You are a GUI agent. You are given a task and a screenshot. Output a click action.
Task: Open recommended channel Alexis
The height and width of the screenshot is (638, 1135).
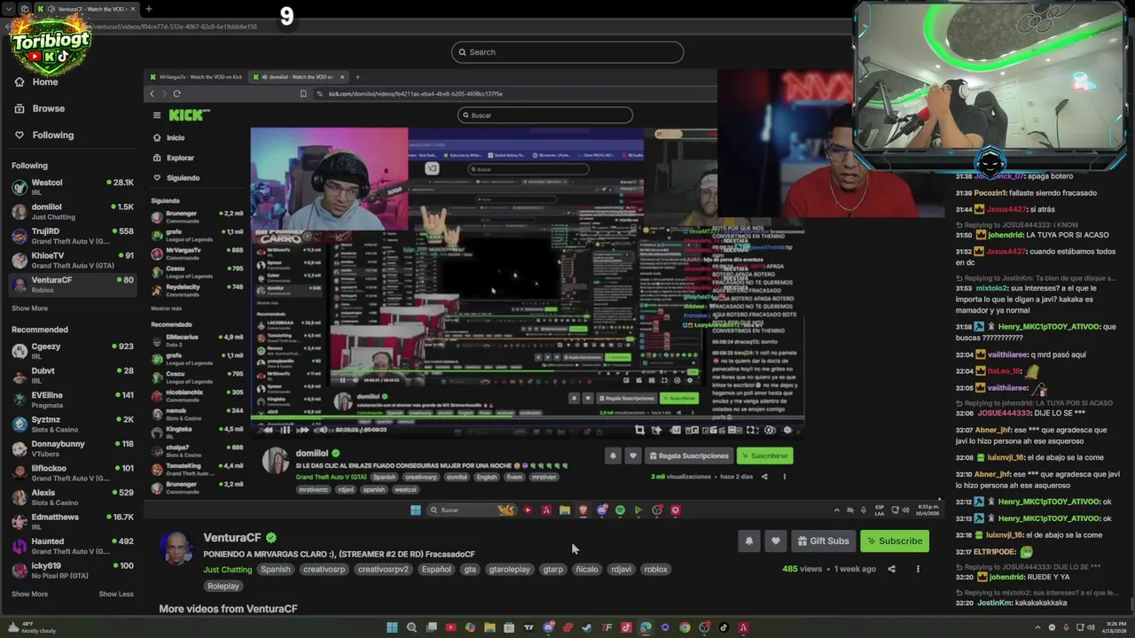(73, 497)
